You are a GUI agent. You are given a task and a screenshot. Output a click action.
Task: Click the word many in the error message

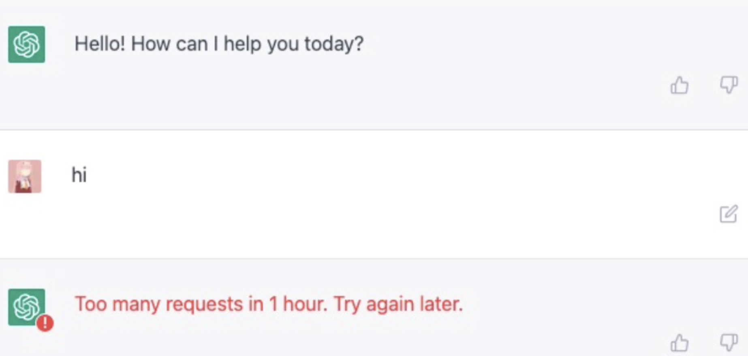(x=136, y=305)
